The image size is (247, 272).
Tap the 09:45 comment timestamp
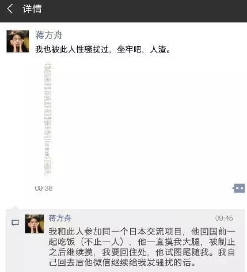coord(224,218)
